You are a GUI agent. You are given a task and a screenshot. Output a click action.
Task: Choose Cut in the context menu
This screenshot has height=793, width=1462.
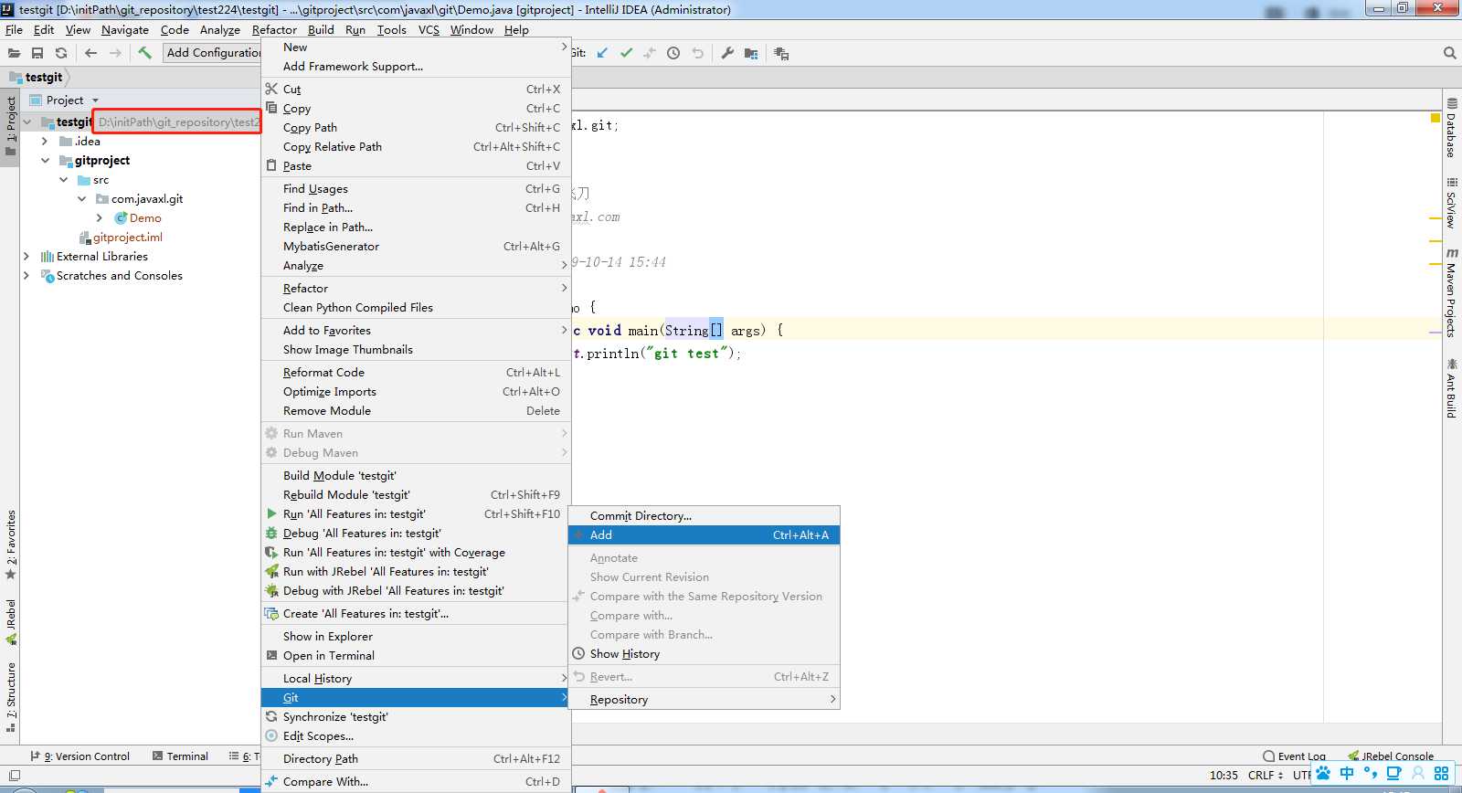tap(416, 89)
